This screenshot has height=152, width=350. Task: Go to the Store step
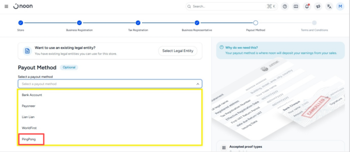click(21, 23)
